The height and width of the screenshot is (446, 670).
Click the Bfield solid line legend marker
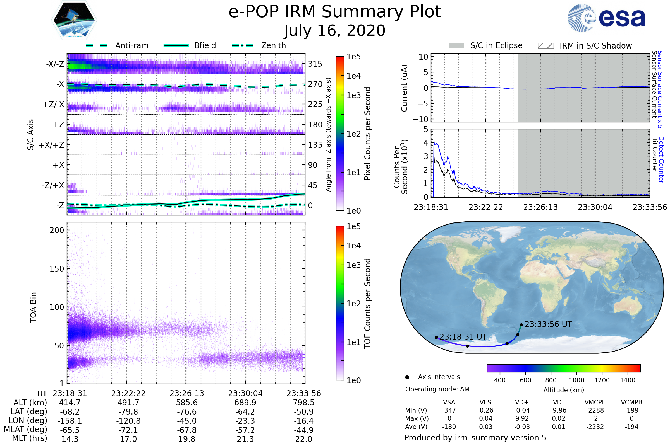tap(176, 45)
